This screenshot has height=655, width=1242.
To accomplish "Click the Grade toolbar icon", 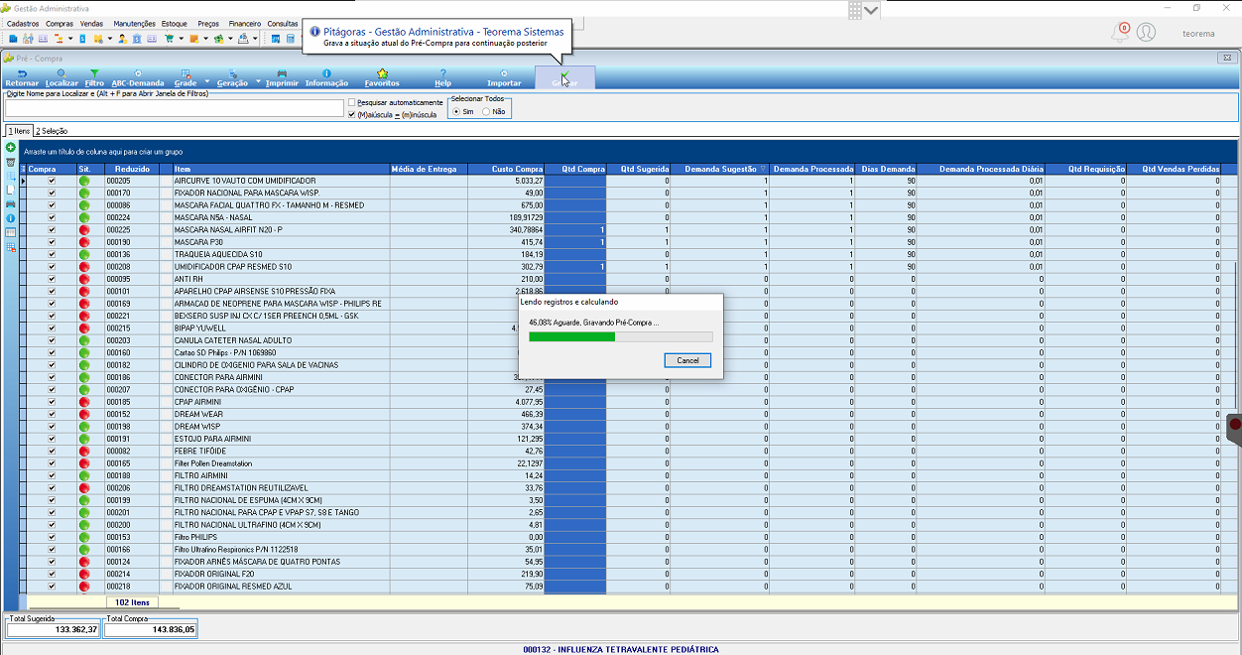I will tap(186, 78).
